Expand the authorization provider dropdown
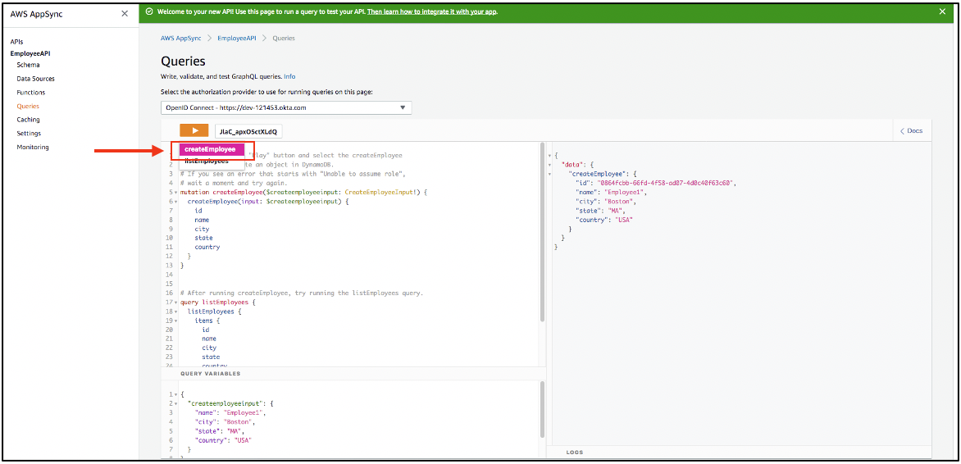 pos(286,107)
